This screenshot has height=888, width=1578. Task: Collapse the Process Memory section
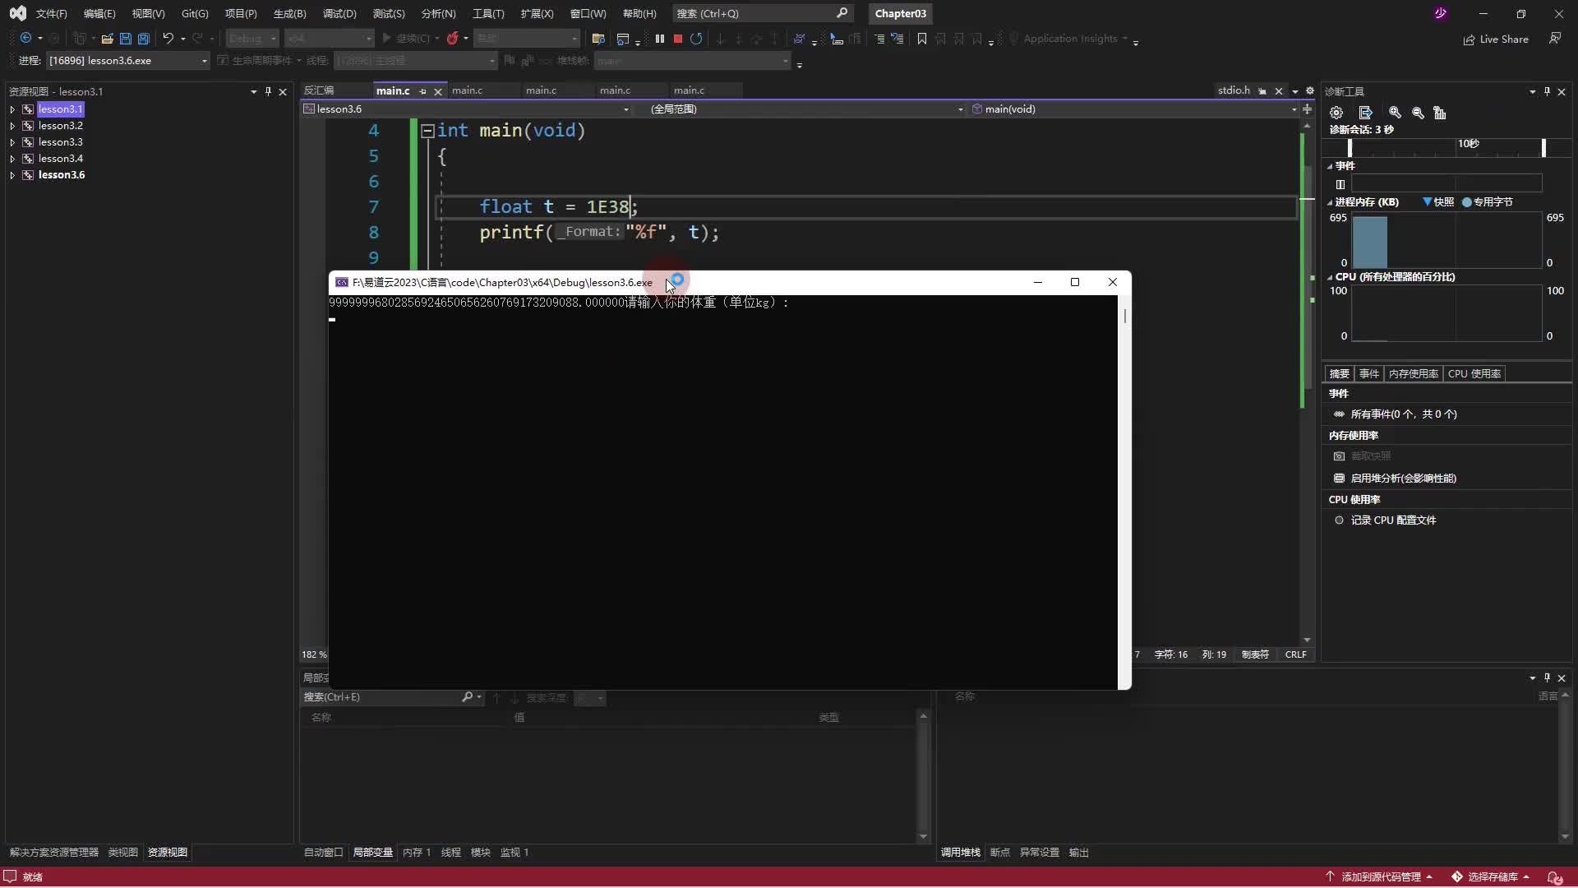click(x=1330, y=202)
